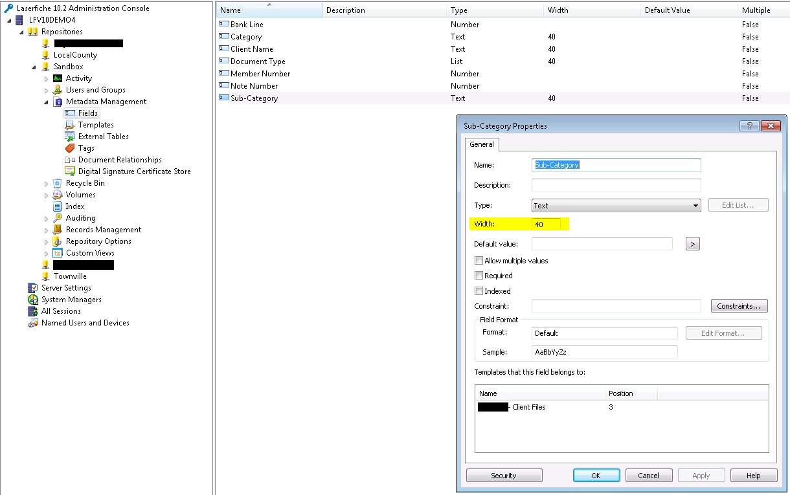790x495 pixels.
Task: Sort fields list by Description column header
Action: point(384,10)
